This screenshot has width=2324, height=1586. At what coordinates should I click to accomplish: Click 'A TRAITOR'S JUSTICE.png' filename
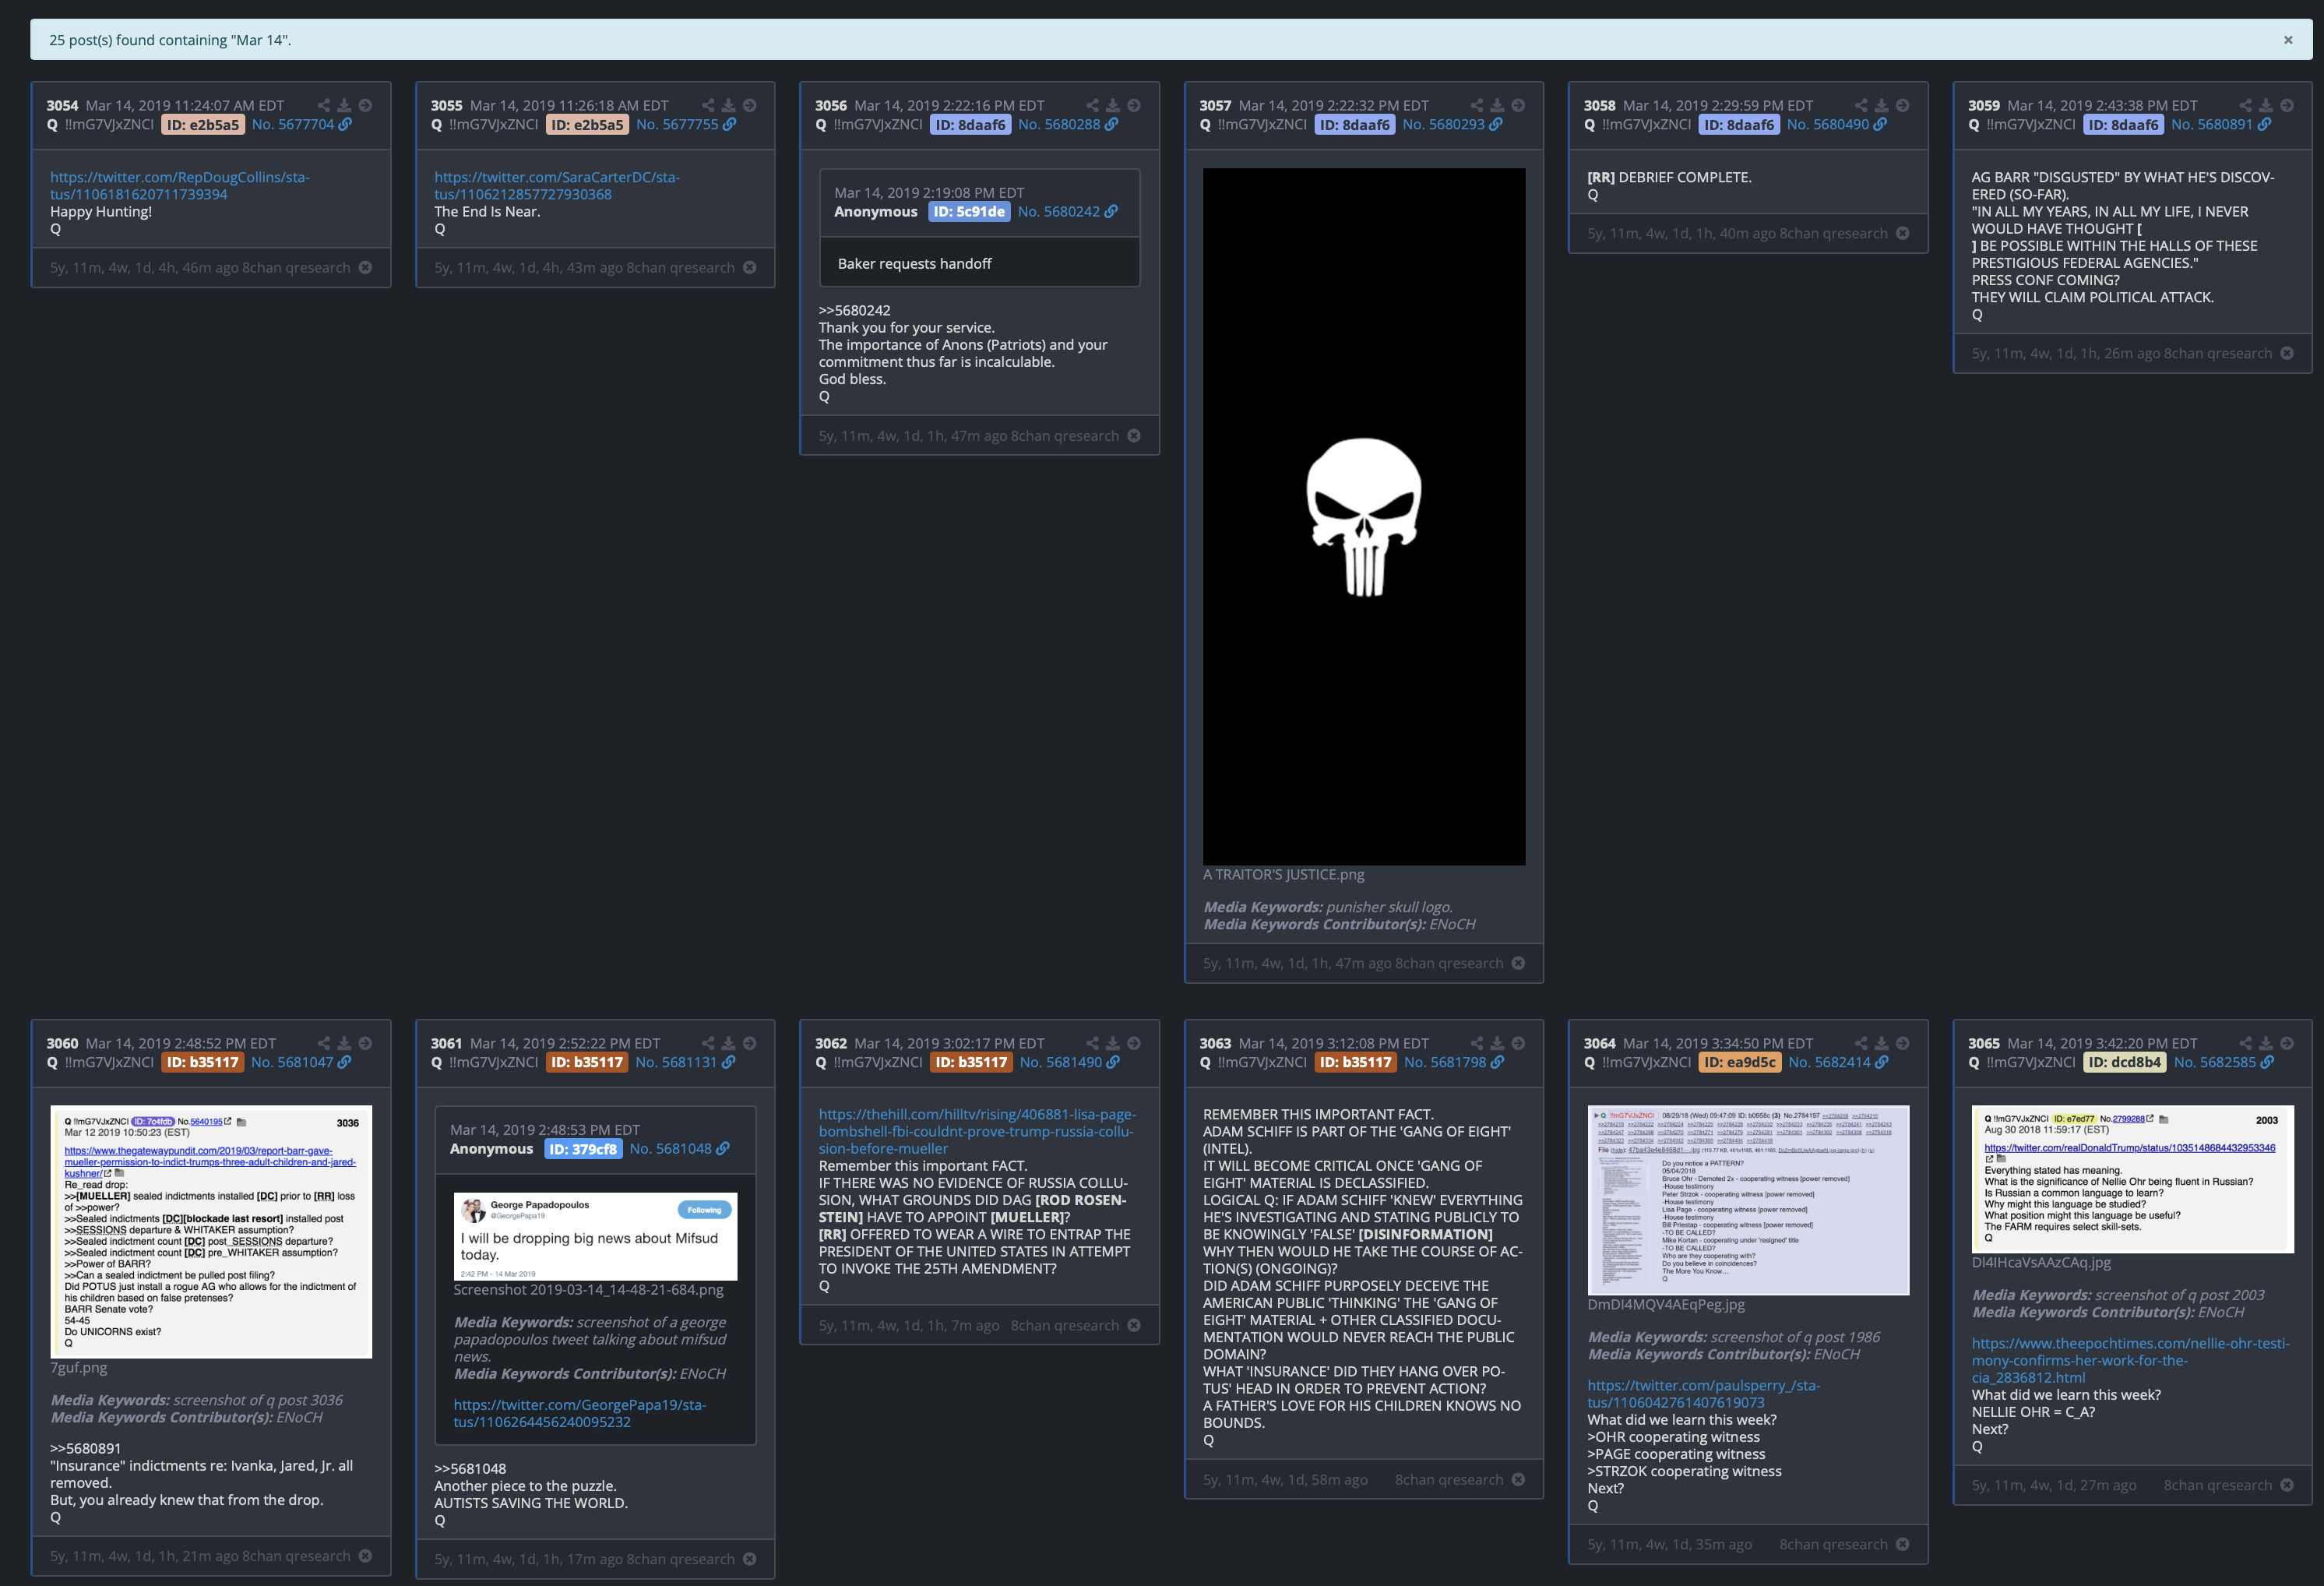(1283, 874)
